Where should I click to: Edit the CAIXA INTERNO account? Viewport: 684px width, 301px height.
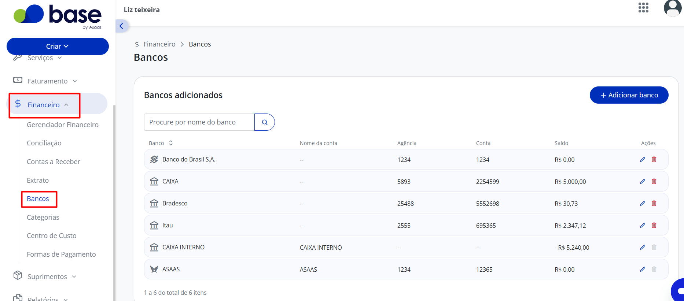point(643,247)
